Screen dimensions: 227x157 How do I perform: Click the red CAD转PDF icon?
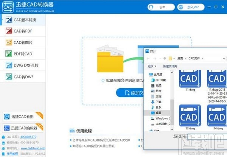tap(9, 31)
